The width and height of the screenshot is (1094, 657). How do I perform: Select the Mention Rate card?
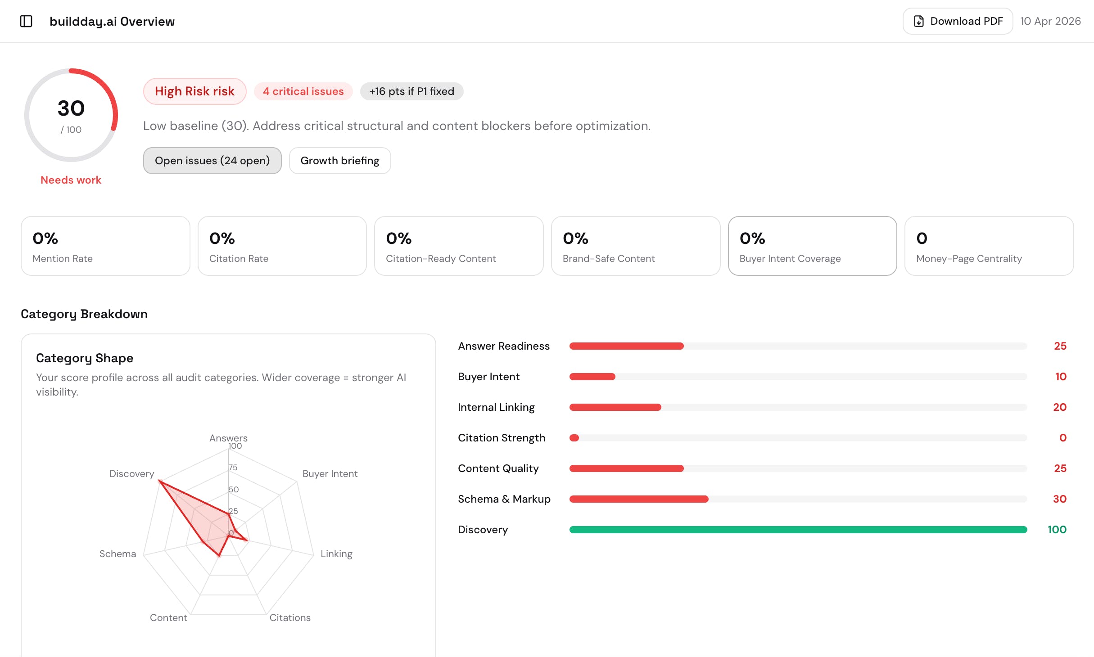coord(105,246)
